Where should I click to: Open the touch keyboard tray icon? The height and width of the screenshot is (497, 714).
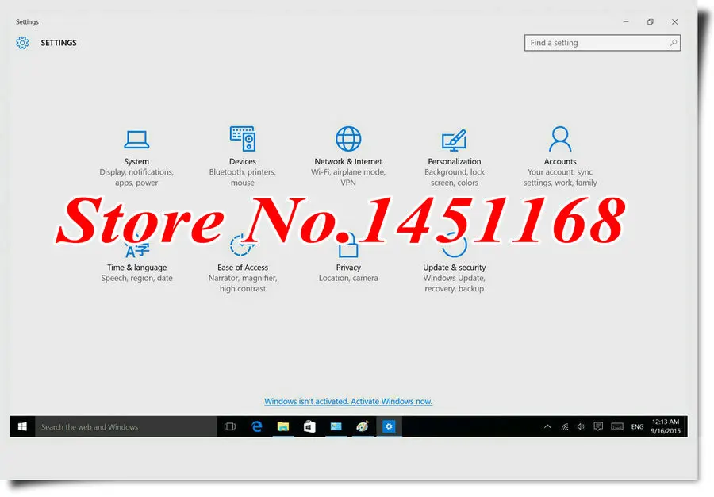pos(617,427)
